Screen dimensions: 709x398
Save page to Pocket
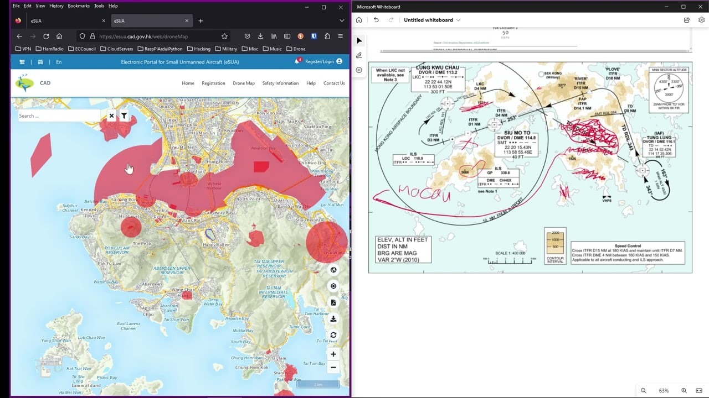click(x=247, y=36)
